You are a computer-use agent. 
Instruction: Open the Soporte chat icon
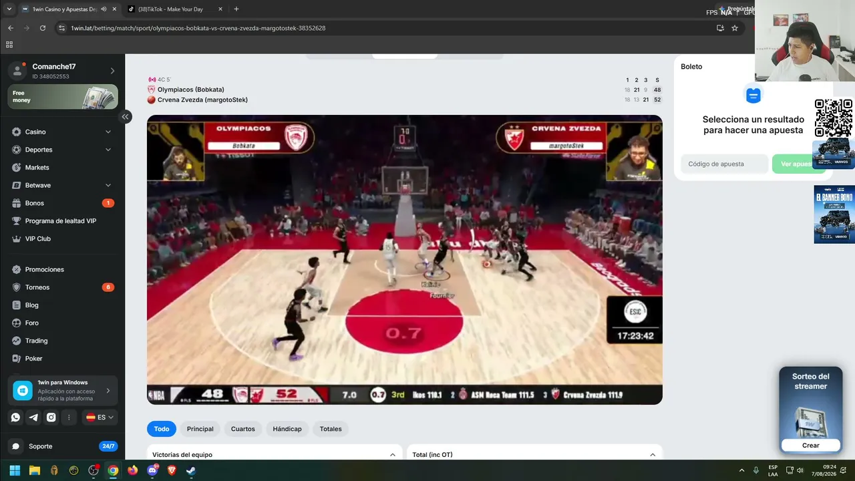point(16,446)
